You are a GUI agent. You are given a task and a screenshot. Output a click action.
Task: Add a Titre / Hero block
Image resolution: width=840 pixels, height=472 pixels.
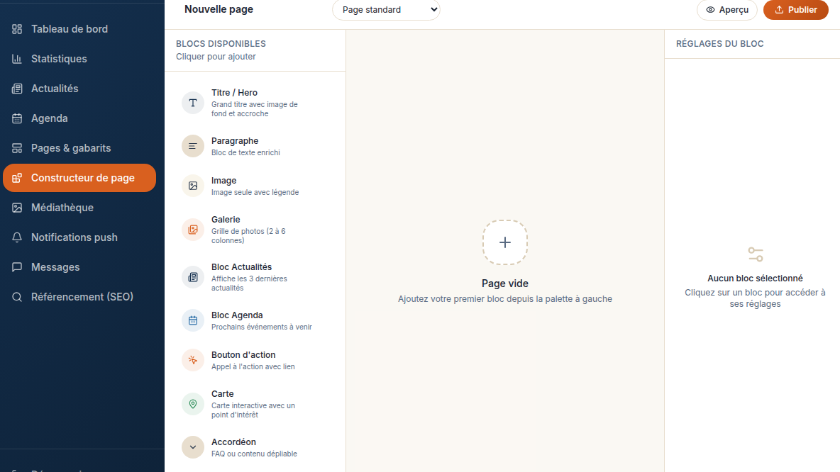255,103
